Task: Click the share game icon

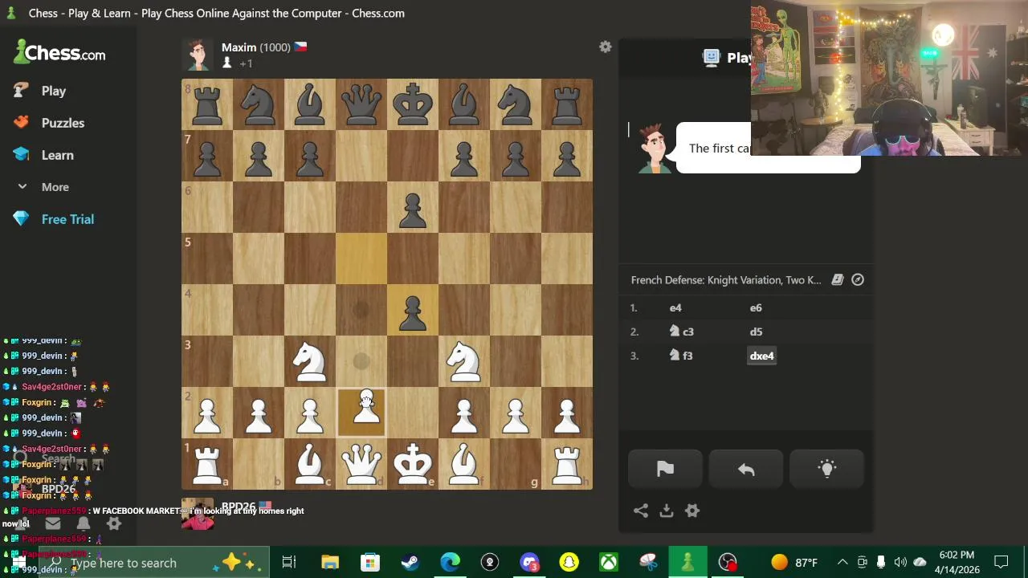Action: point(640,511)
